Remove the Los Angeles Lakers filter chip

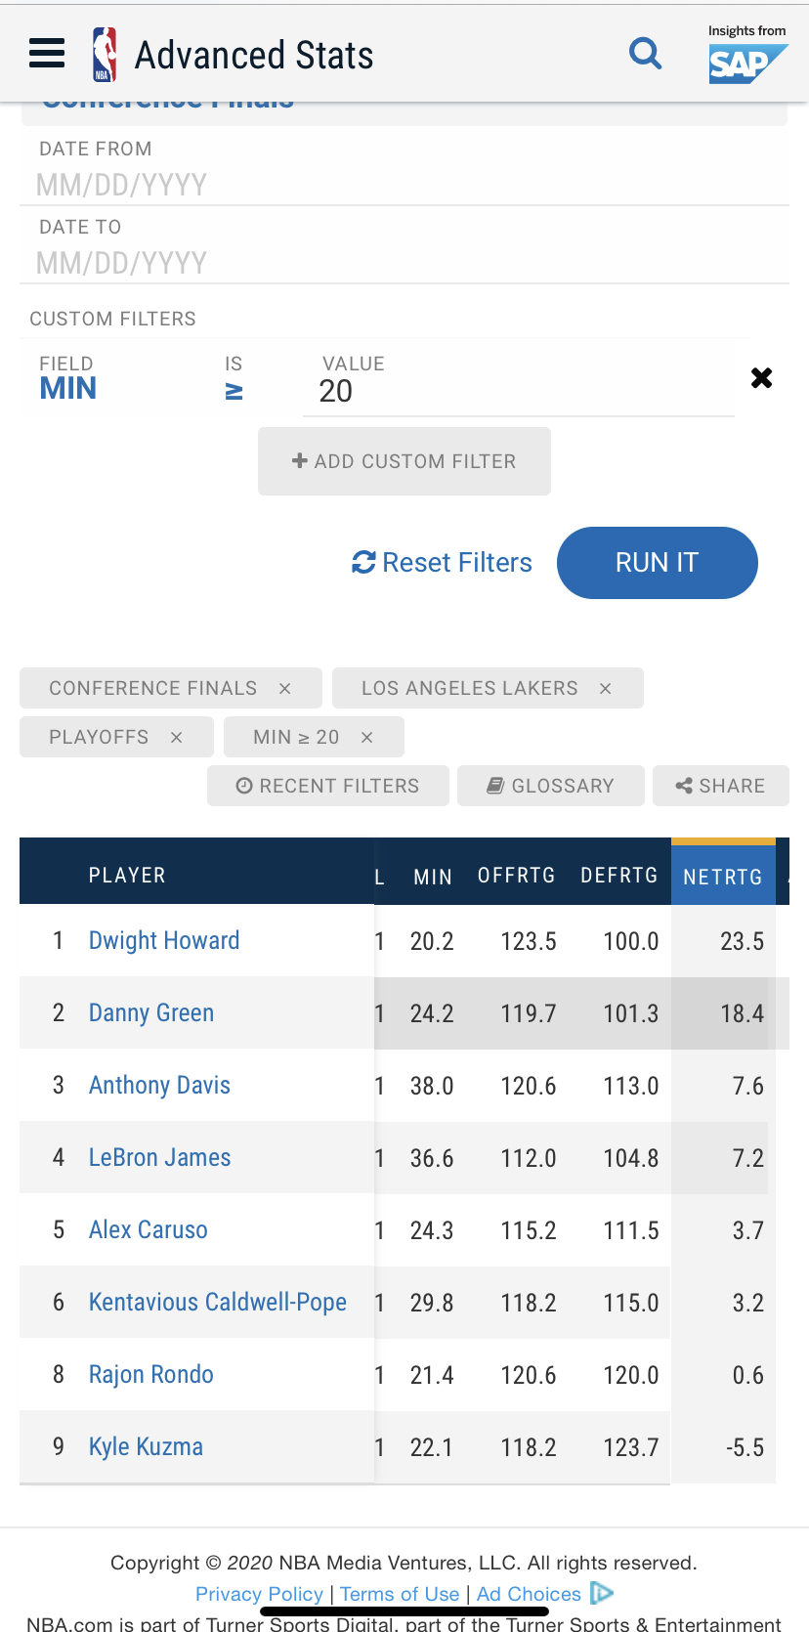tap(606, 689)
